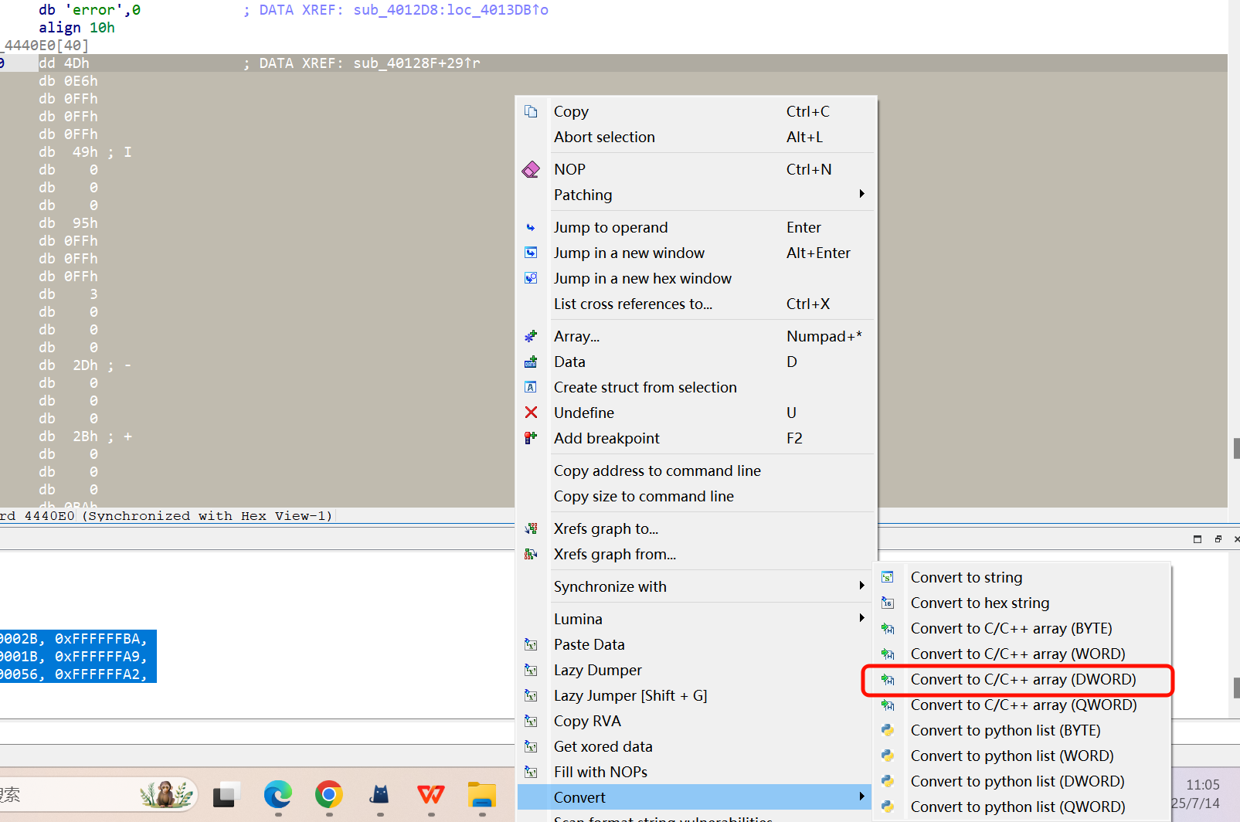Click the red X Undefine icon
Screen dimensions: 1240x822
(531, 413)
